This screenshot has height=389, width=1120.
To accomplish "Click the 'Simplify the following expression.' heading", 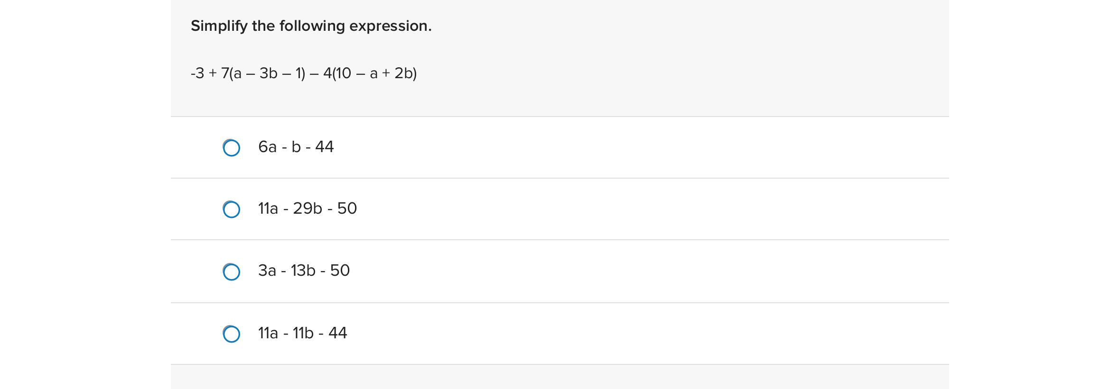I will 311,26.
